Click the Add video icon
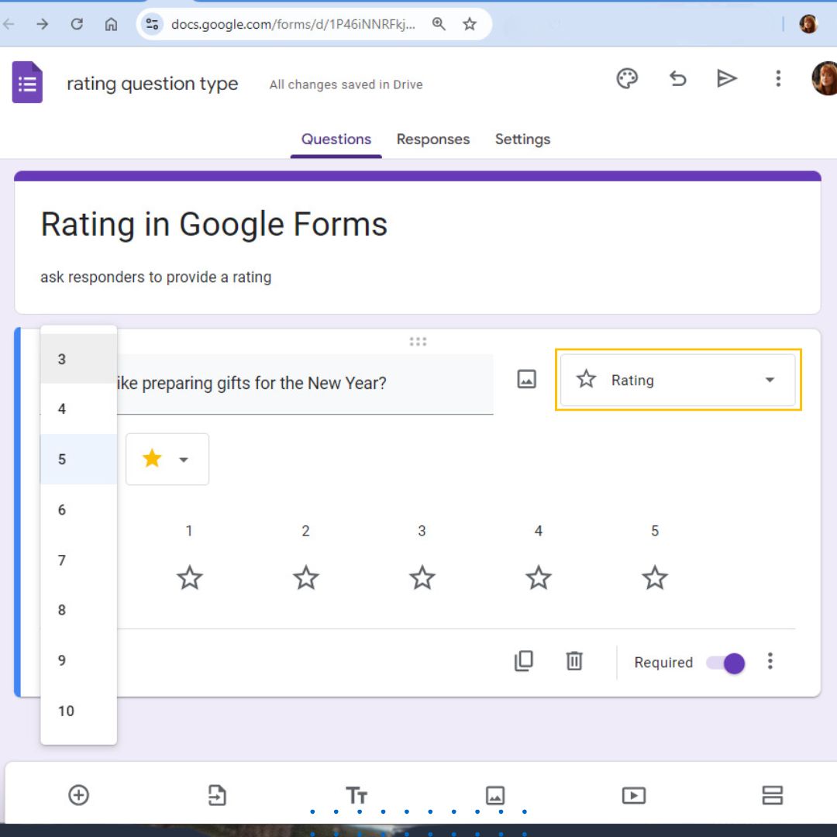The image size is (837, 837). tap(634, 794)
